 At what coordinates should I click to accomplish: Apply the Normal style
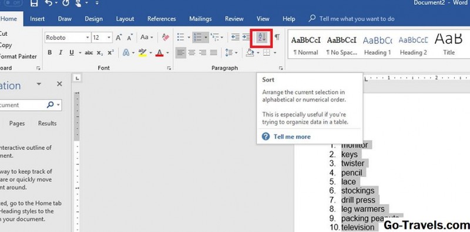coord(305,45)
